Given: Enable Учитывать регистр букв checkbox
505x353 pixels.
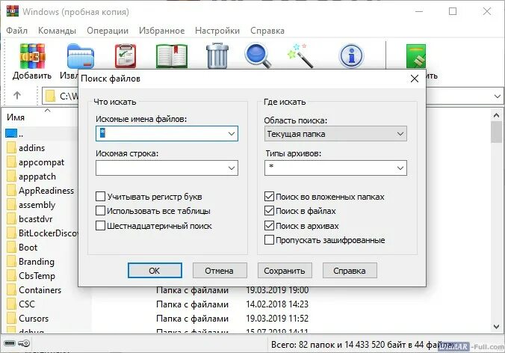Looking at the screenshot, I should [100, 197].
